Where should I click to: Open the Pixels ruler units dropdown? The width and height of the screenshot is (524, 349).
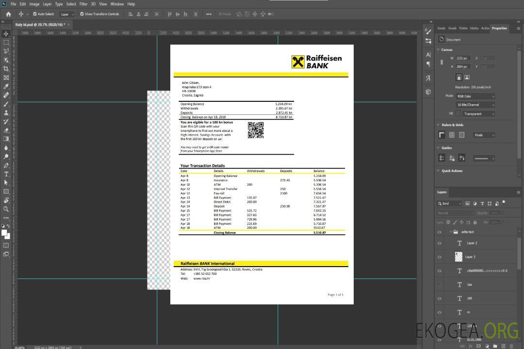tap(483, 135)
